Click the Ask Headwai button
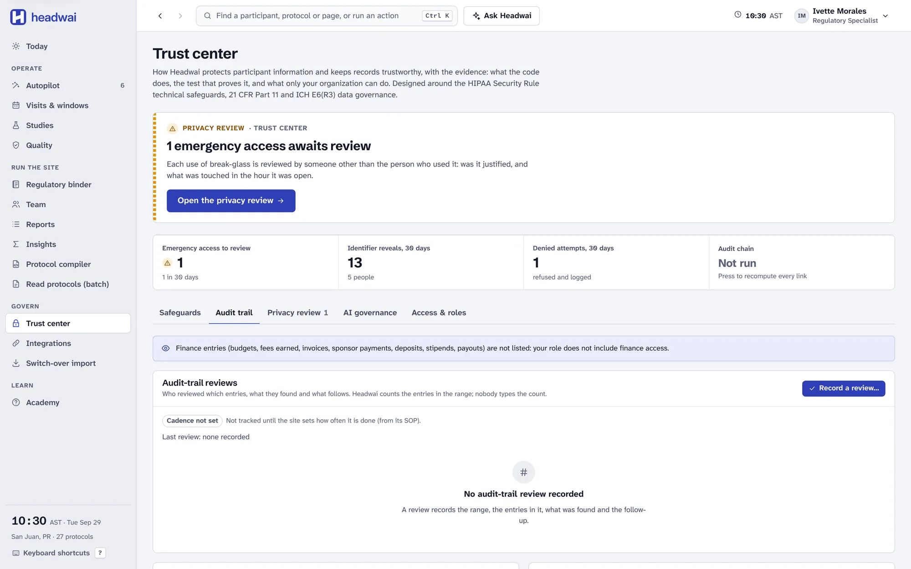The width and height of the screenshot is (911, 569). coord(502,16)
